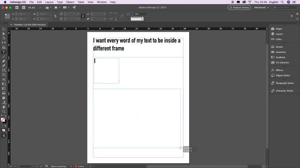Select the Free Transform tool
The width and height of the screenshot is (300, 168).
click(4, 84)
